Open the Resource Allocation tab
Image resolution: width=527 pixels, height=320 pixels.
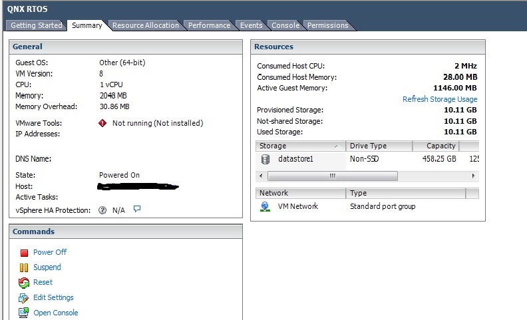[145, 25]
